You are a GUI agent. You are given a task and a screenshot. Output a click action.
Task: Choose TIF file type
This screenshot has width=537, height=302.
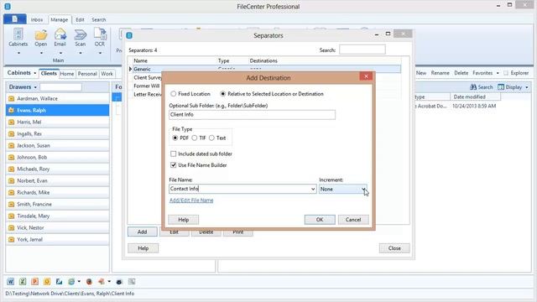click(x=195, y=138)
